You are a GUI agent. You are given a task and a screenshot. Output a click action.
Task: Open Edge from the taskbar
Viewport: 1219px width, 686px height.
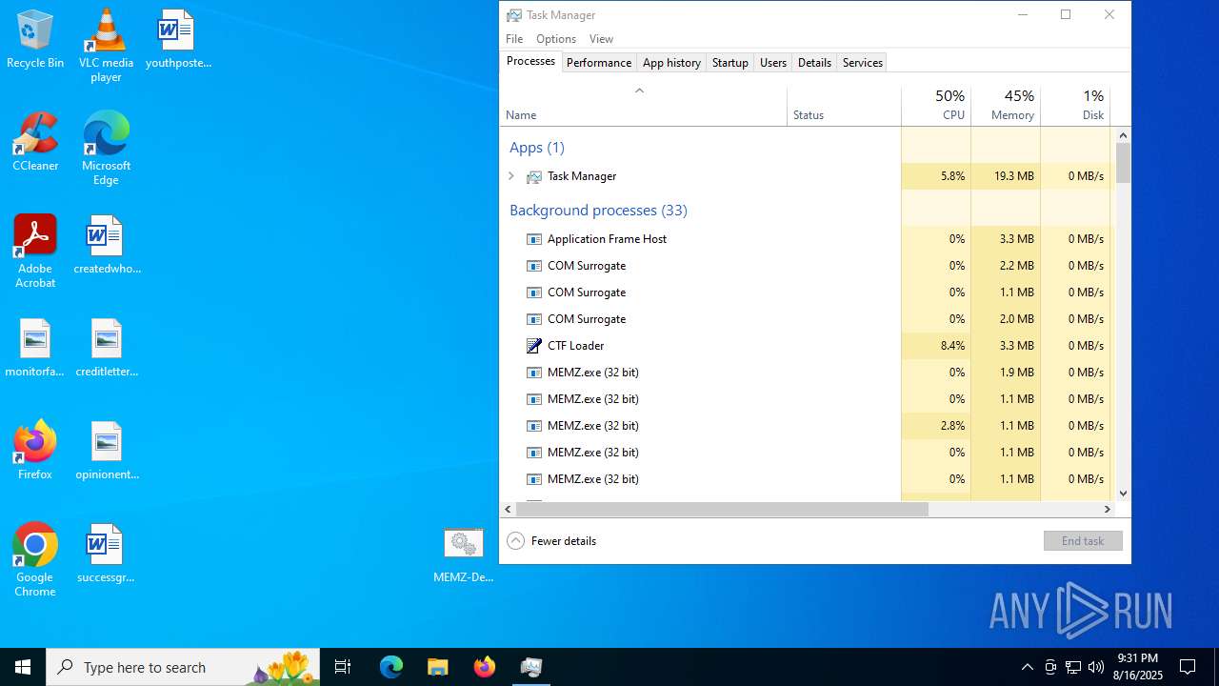[391, 667]
